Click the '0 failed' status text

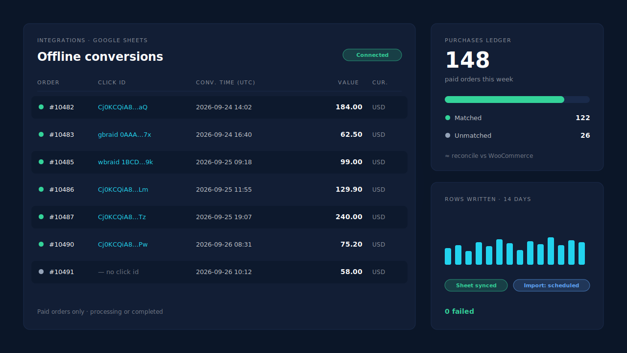pyautogui.click(x=459, y=311)
